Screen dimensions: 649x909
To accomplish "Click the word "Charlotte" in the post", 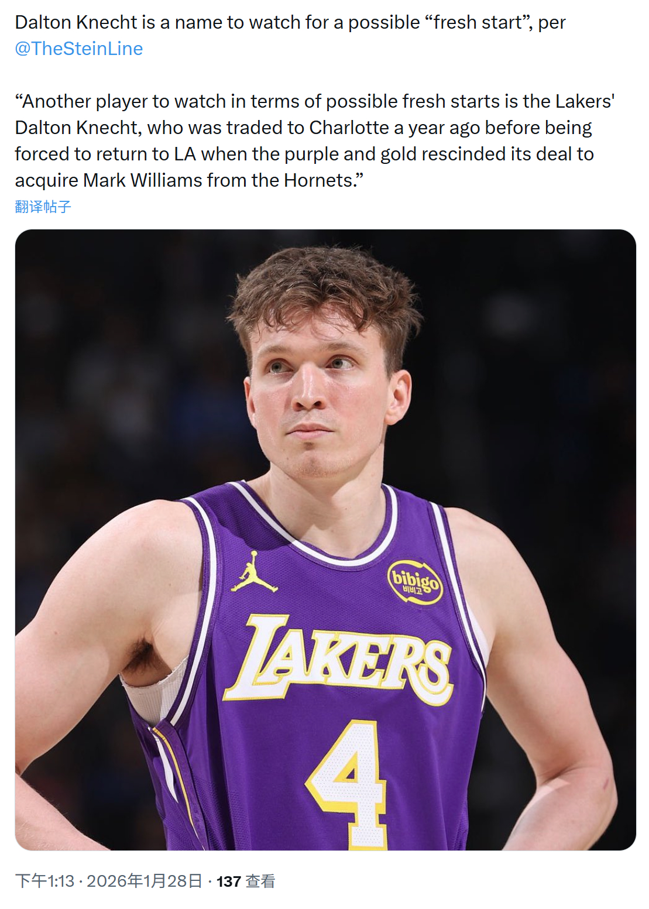I will (349, 128).
